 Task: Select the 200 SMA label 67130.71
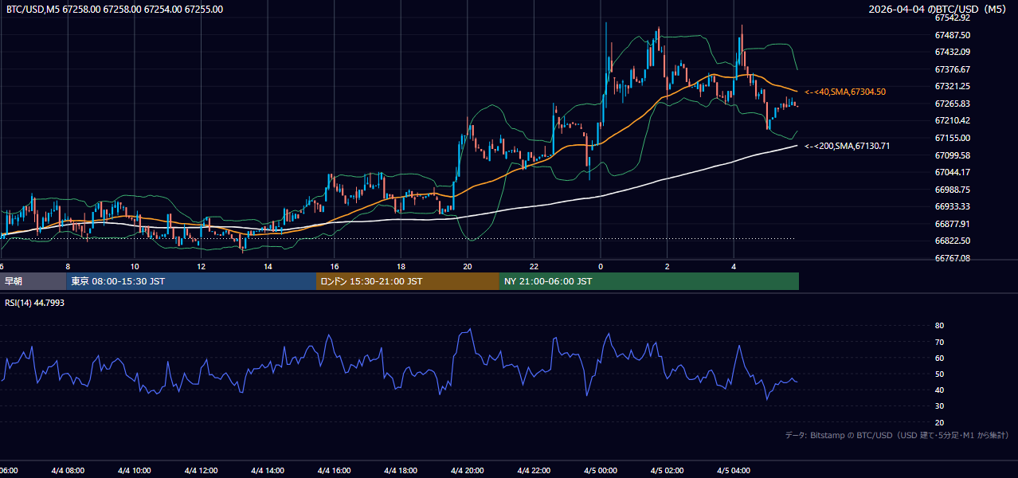(x=848, y=146)
